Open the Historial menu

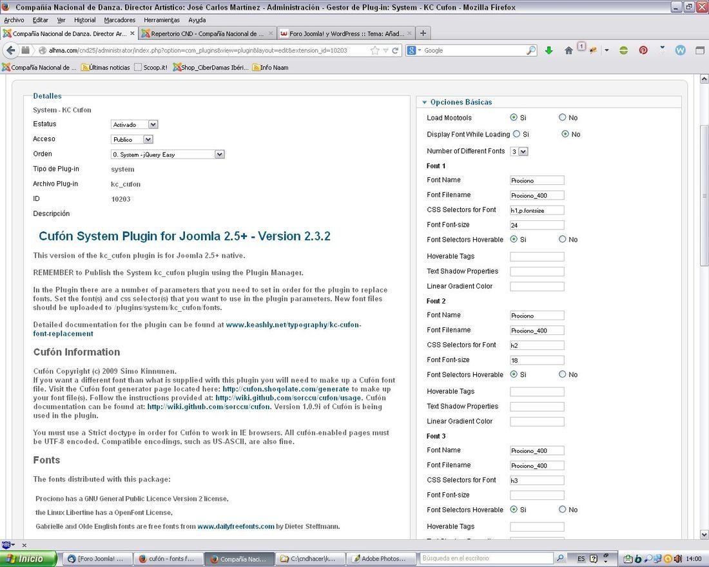pos(85,20)
